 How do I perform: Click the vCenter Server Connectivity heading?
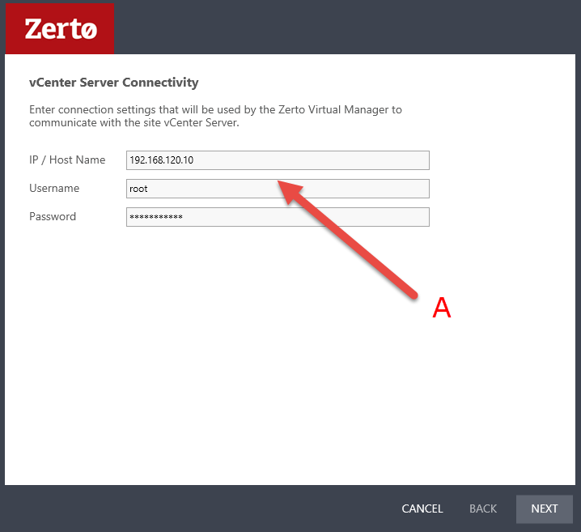coord(114,83)
